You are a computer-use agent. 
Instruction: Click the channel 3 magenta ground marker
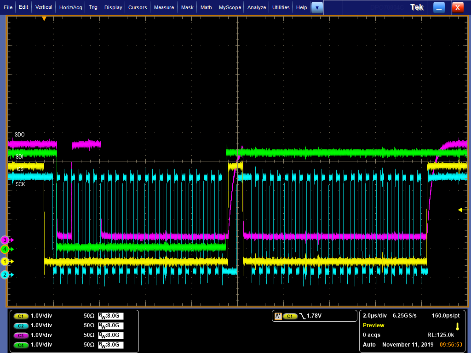5,240
